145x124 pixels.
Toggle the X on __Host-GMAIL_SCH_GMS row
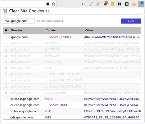click(x=6, y=87)
